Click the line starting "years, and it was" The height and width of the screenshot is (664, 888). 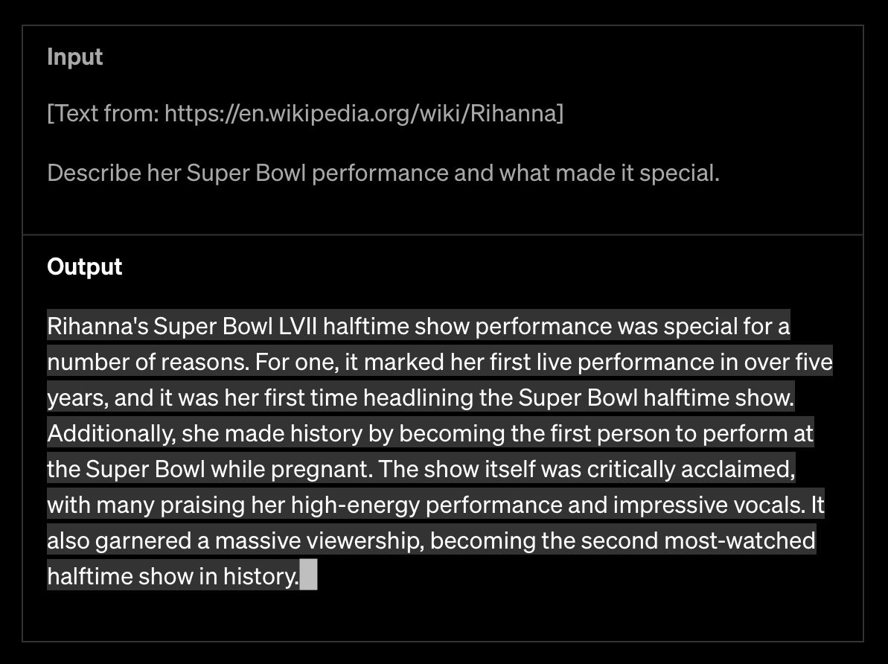point(421,398)
